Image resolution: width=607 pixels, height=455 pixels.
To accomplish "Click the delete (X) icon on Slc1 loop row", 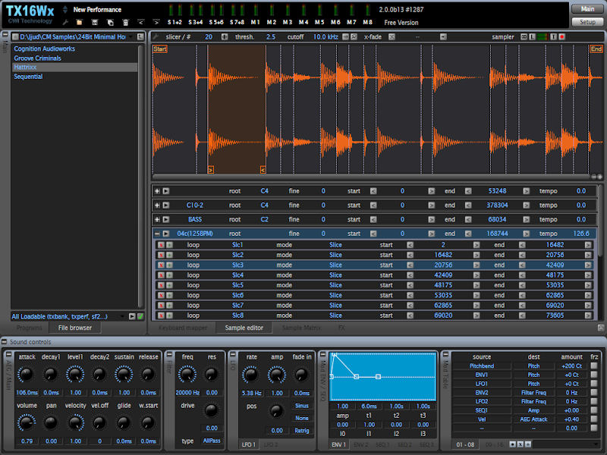I will click(x=161, y=245).
